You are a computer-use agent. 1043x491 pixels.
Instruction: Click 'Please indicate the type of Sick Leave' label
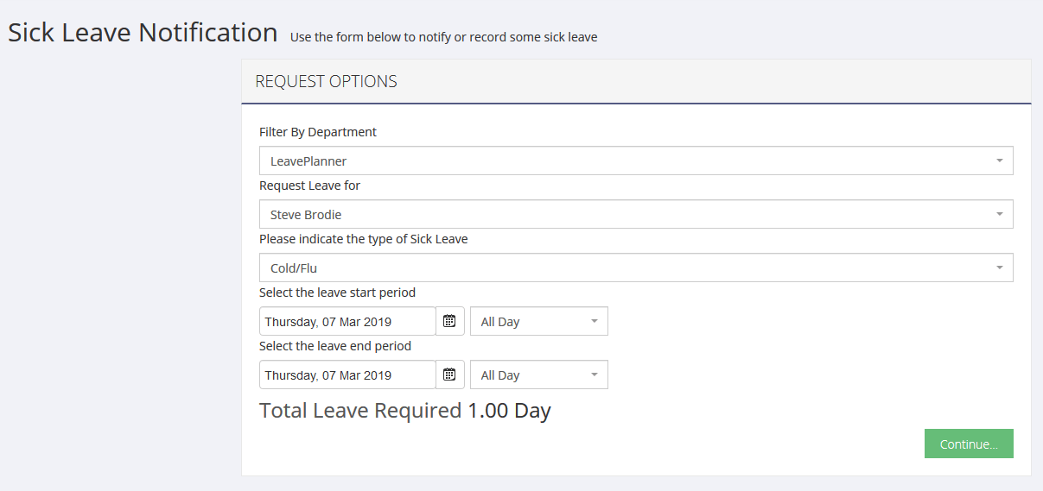click(364, 239)
